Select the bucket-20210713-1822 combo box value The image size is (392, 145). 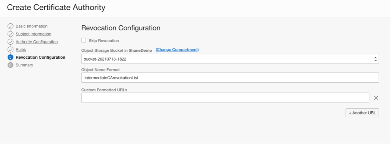(x=218, y=59)
